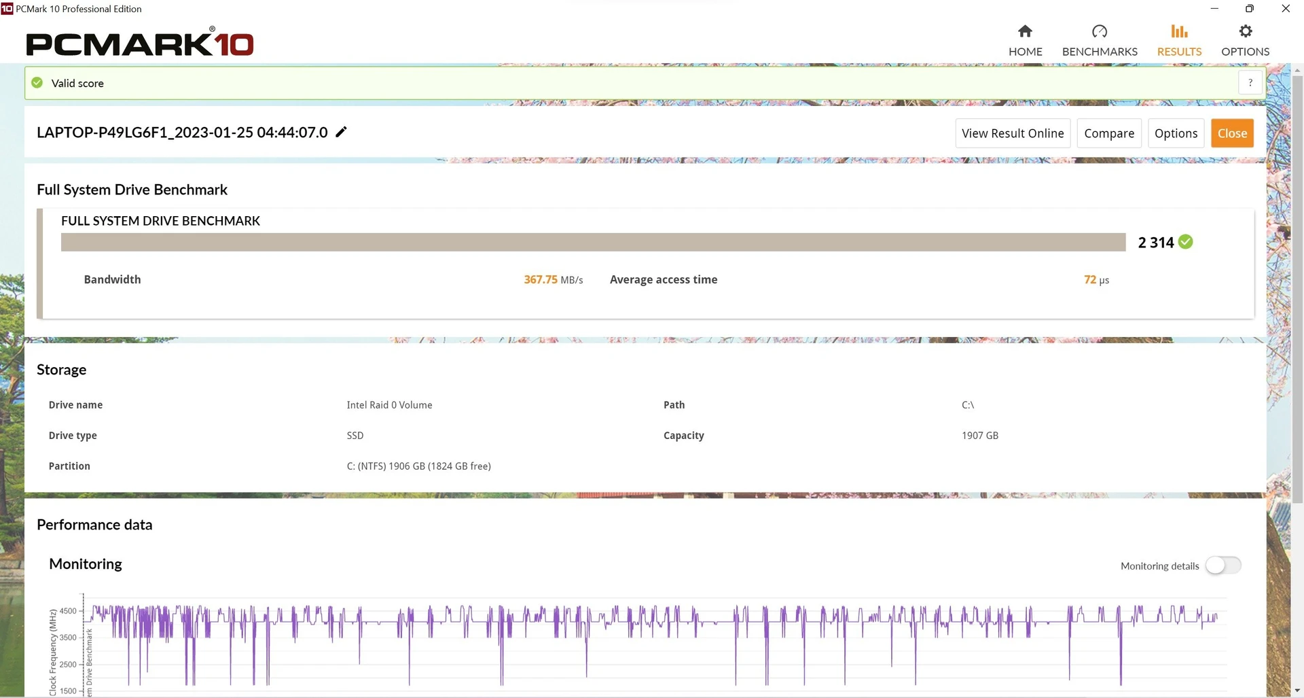Click the orange Close button

click(x=1232, y=133)
